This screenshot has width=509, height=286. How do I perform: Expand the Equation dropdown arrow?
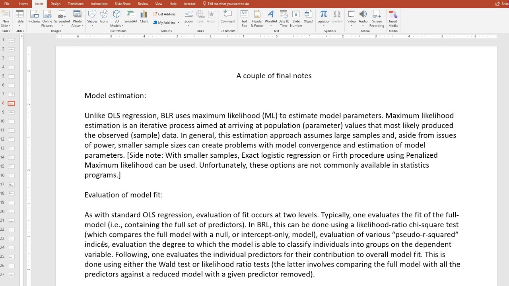pyautogui.click(x=324, y=26)
